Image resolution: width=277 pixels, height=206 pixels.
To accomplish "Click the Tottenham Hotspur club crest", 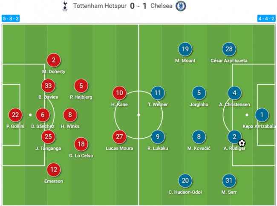I will [66, 6].
